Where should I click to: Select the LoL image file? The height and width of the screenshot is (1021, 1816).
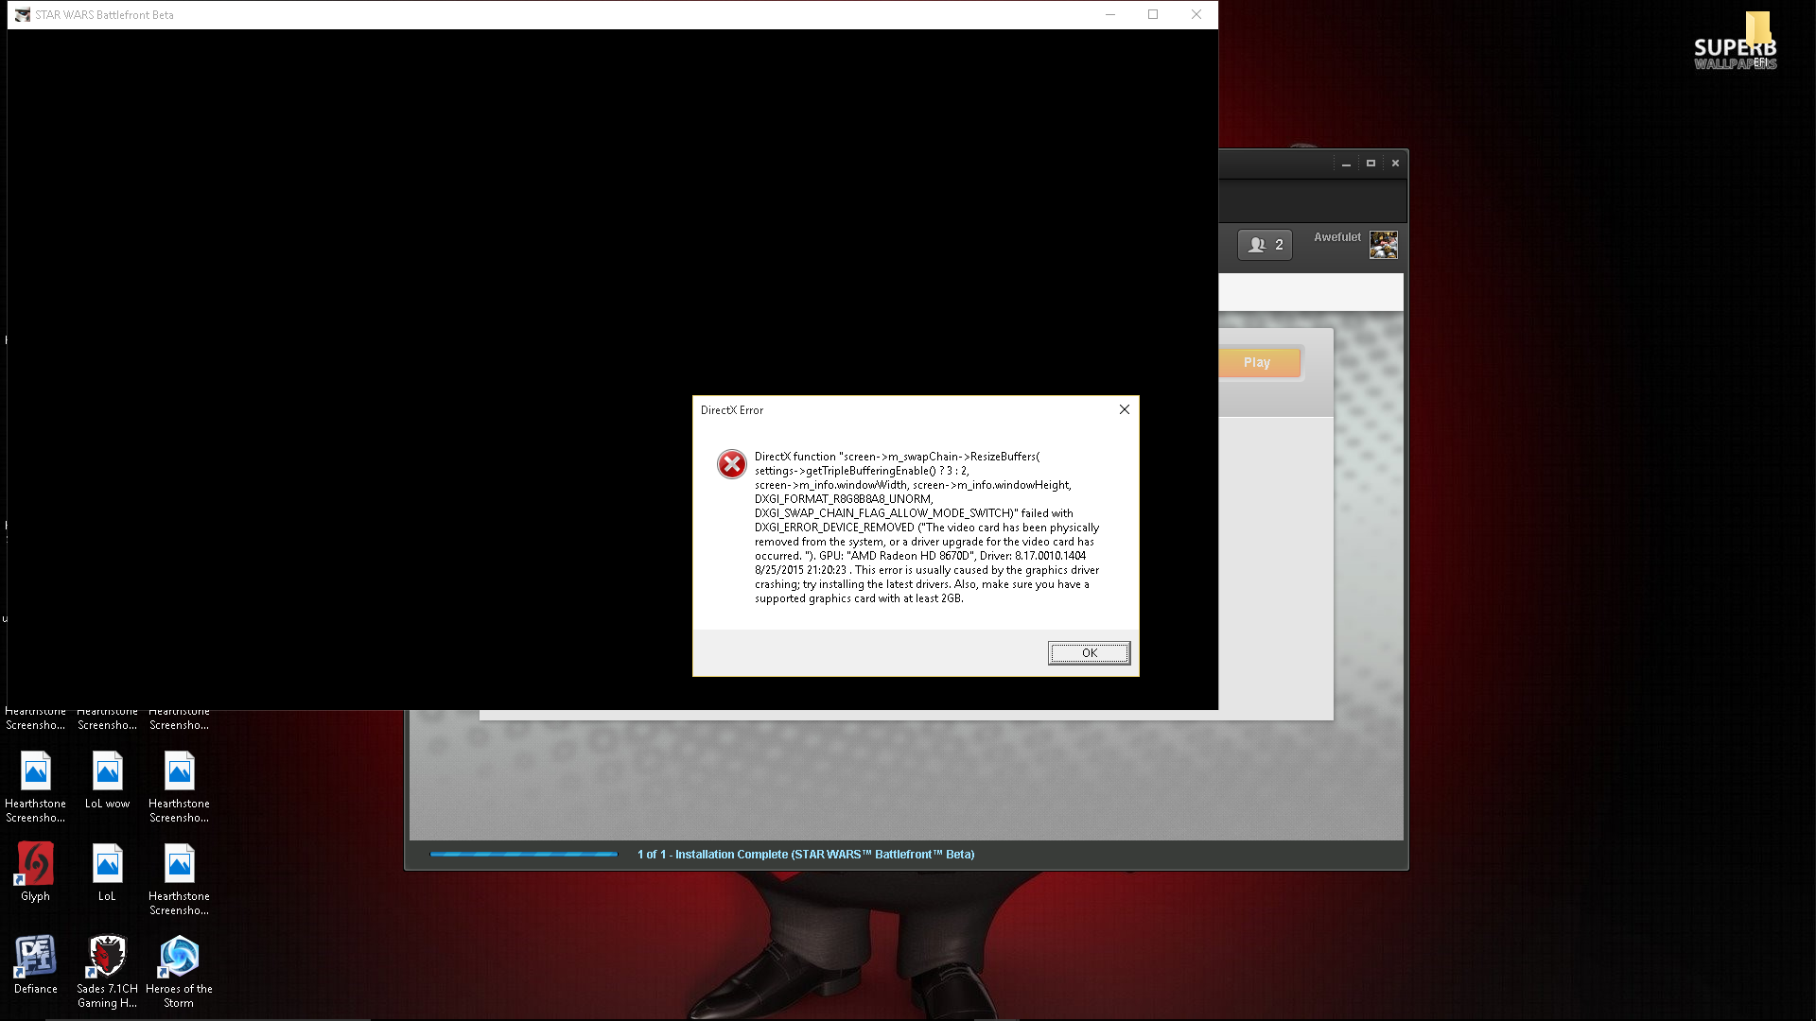(107, 865)
